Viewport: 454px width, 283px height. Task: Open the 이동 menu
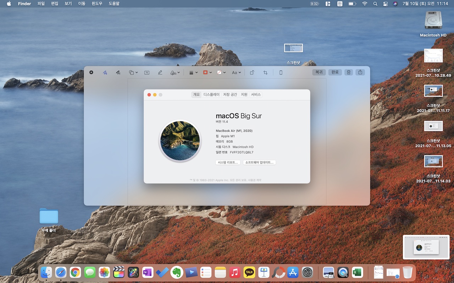click(82, 4)
